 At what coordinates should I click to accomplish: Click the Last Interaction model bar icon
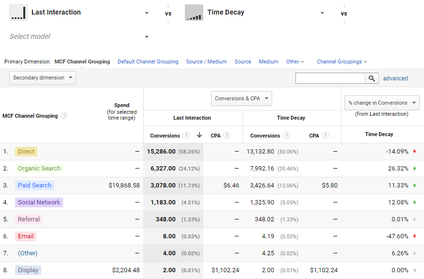tap(18, 13)
